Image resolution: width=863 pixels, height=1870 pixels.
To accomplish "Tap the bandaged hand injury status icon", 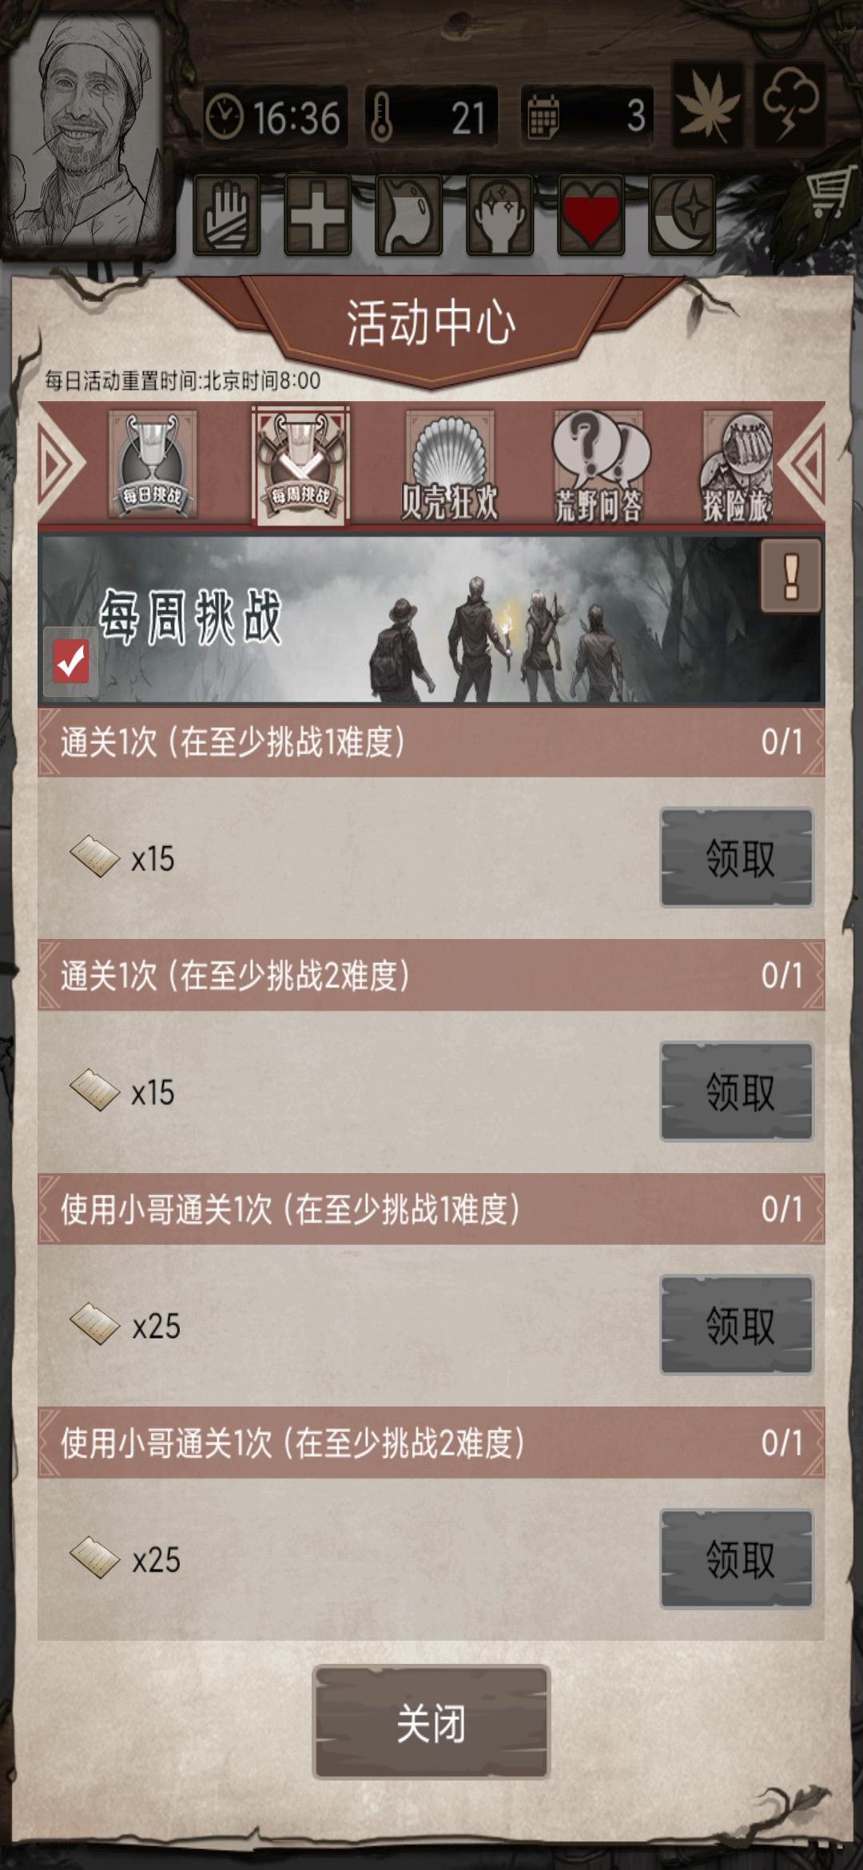I will pos(227,215).
